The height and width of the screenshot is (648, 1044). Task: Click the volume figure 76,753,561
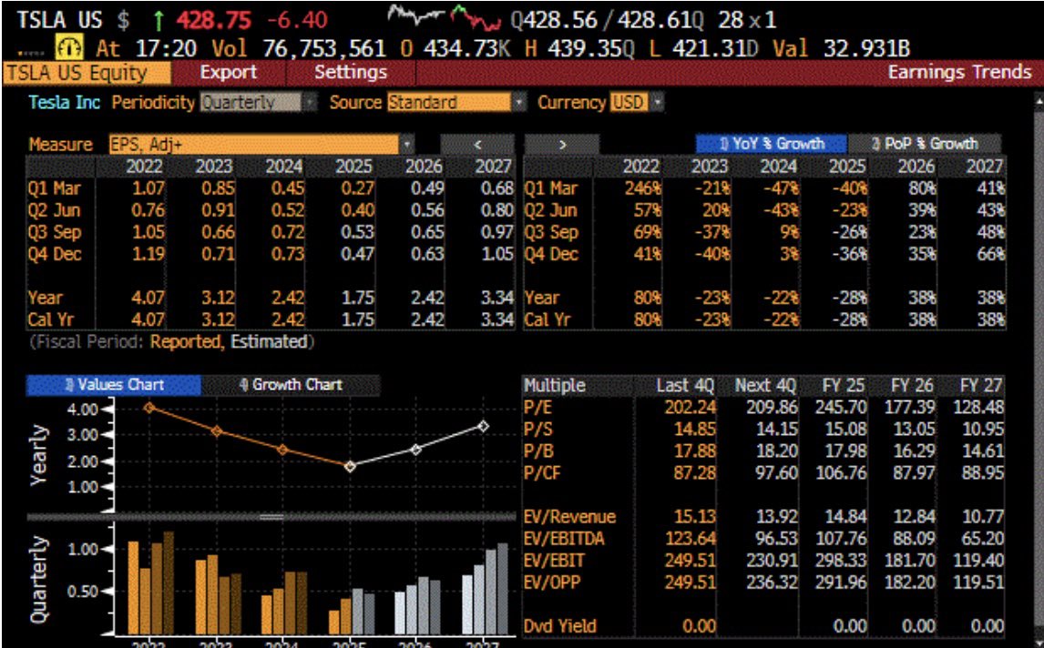323,48
